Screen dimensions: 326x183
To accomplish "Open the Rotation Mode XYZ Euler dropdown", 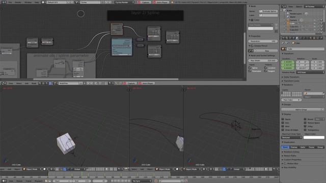I will click(x=310, y=72).
